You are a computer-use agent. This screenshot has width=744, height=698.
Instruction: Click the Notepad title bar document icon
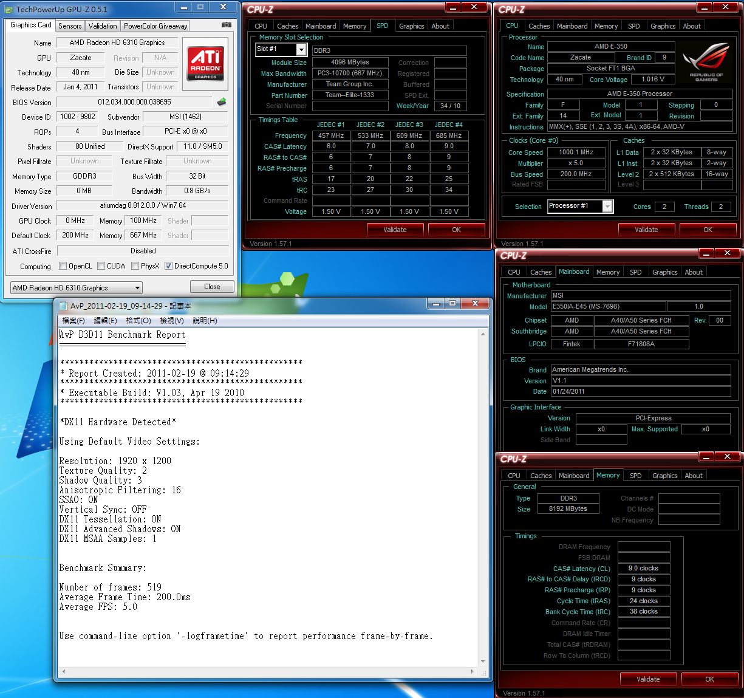point(62,306)
